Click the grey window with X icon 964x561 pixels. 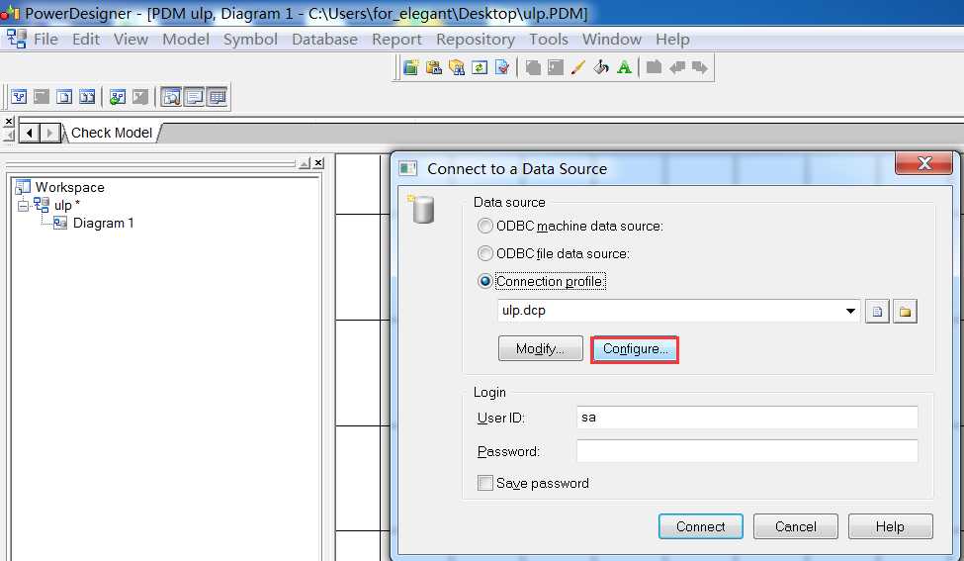[x=140, y=97]
